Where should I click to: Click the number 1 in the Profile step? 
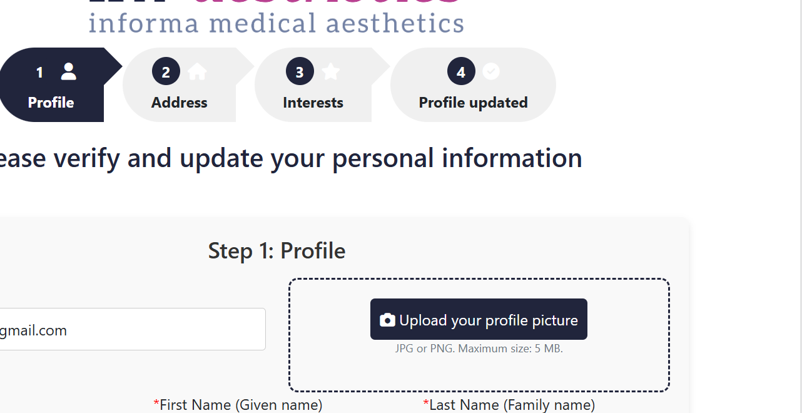[x=39, y=73]
